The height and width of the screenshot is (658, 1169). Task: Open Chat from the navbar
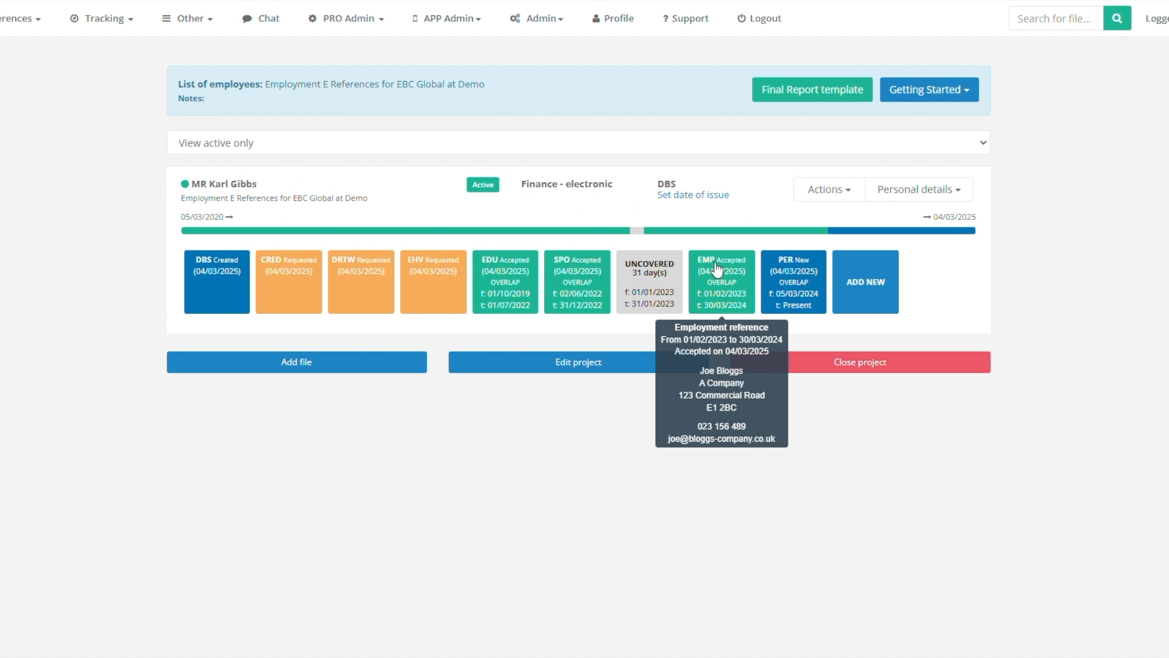point(261,18)
